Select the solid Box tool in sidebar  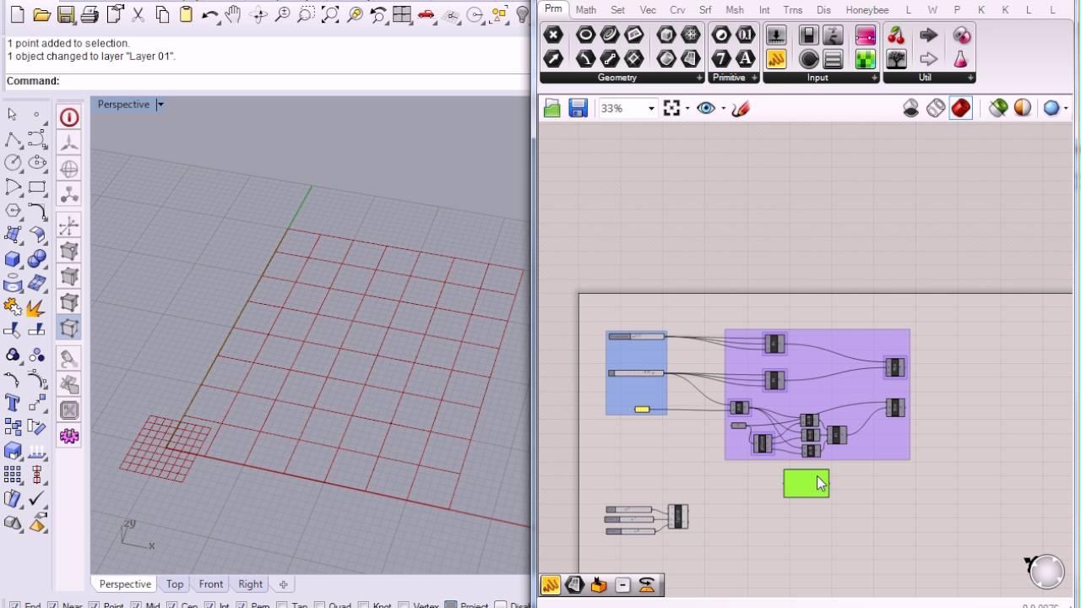coord(13,259)
